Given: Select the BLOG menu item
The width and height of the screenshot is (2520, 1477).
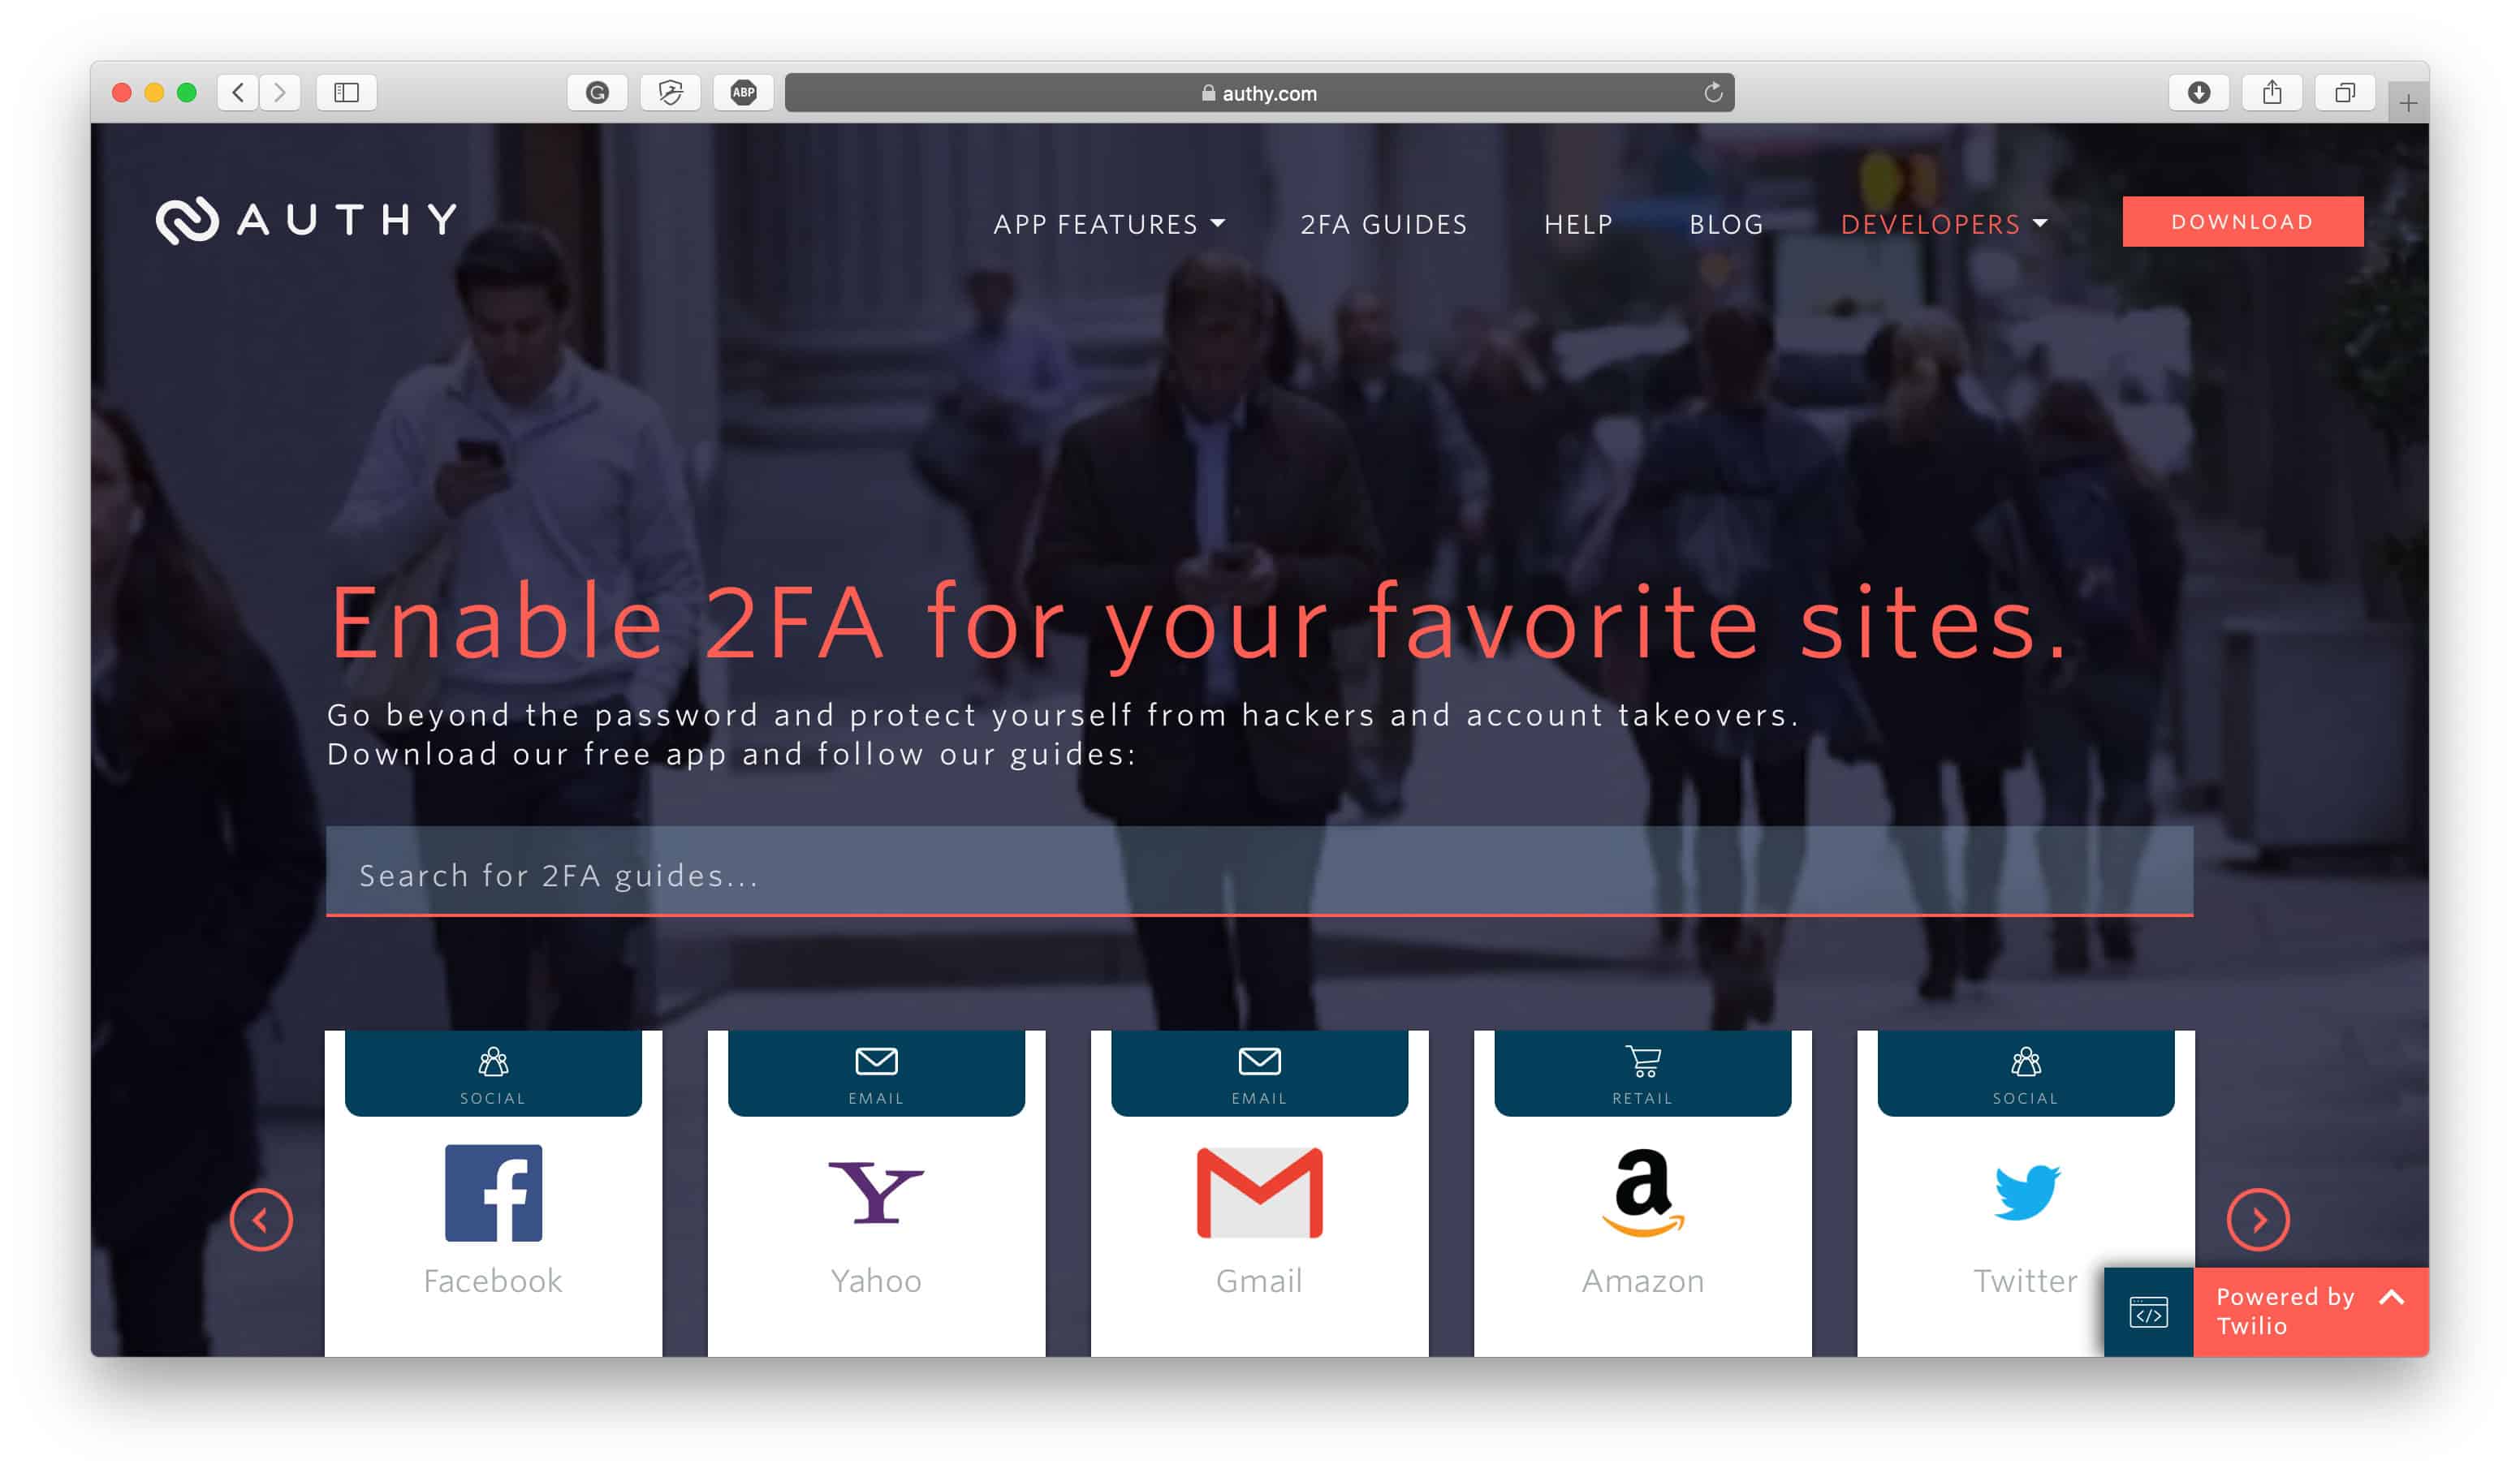Looking at the screenshot, I should pyautogui.click(x=1724, y=222).
